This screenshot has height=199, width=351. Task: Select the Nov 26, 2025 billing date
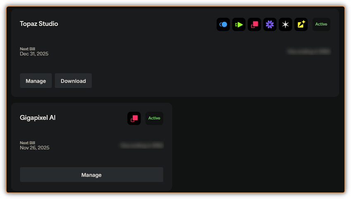[34, 148]
